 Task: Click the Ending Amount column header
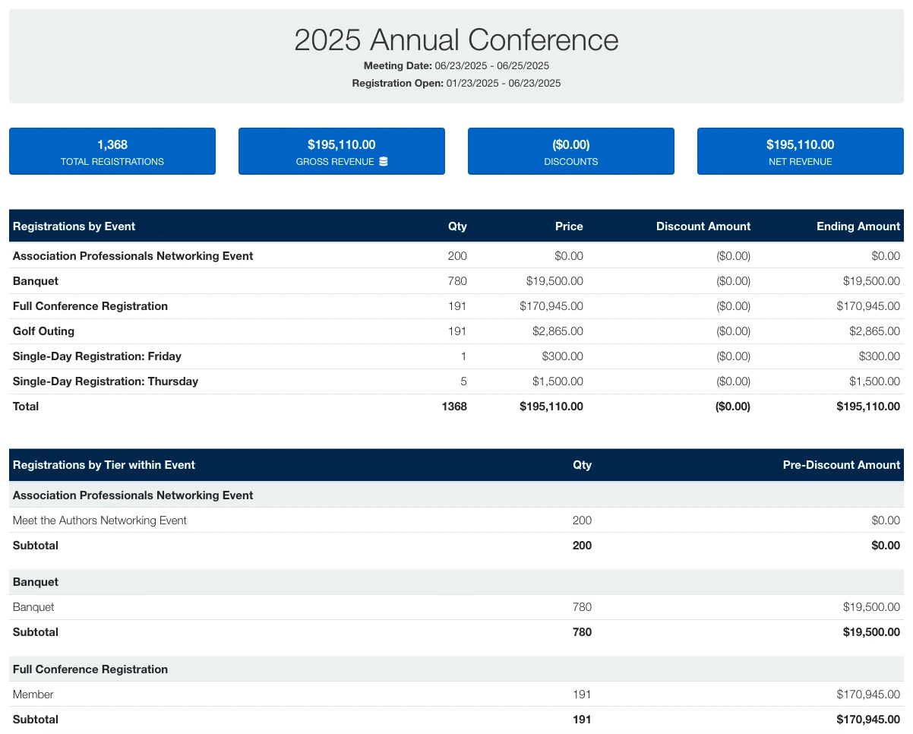click(858, 226)
